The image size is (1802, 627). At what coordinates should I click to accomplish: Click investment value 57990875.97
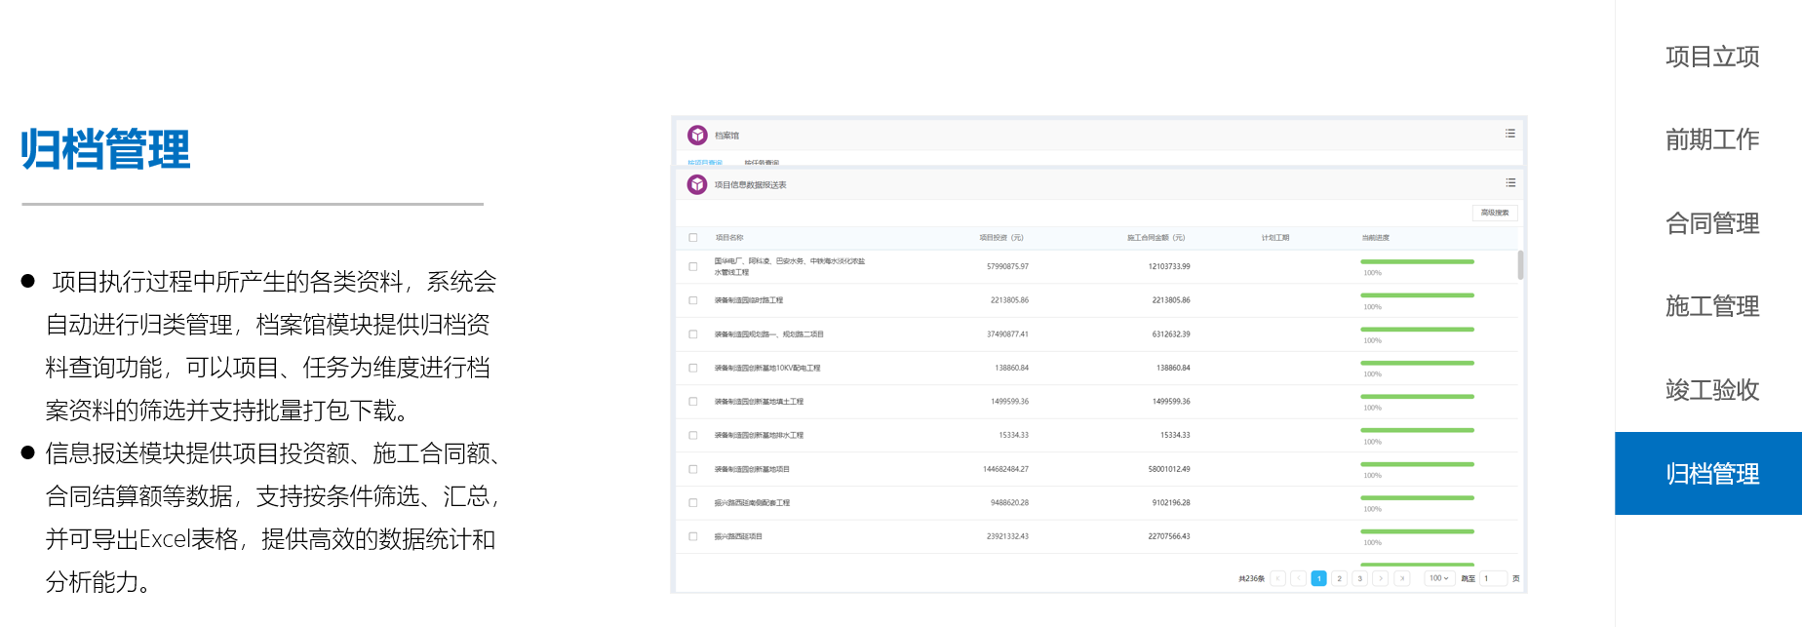[x=1007, y=266]
